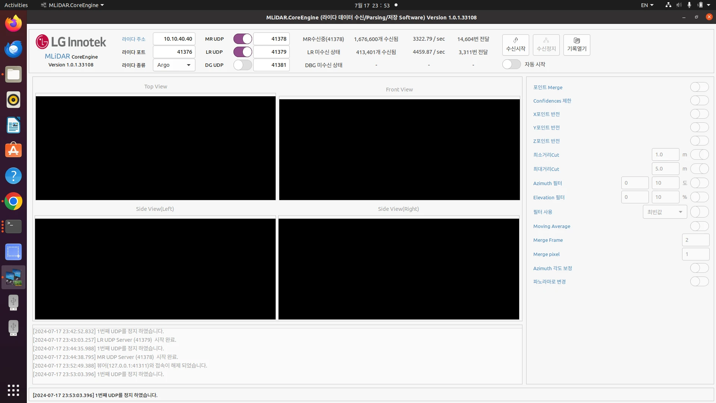The width and height of the screenshot is (716, 403).
Task: Open Firefox from the dock
Action: [x=13, y=24]
